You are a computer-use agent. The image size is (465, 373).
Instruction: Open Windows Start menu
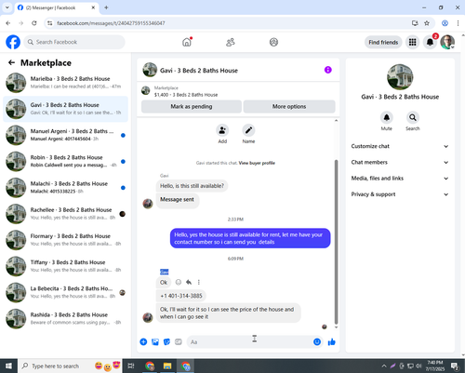8,366
